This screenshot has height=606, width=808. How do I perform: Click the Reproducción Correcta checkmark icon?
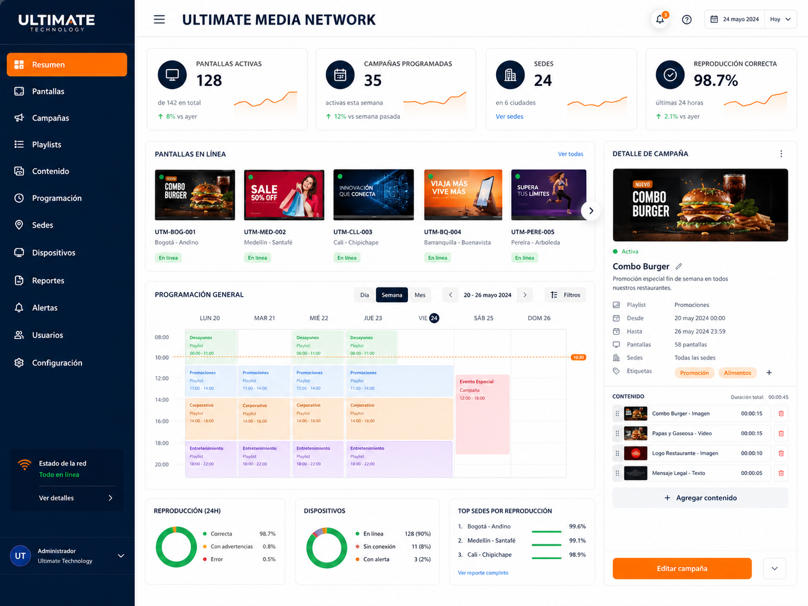click(x=670, y=75)
